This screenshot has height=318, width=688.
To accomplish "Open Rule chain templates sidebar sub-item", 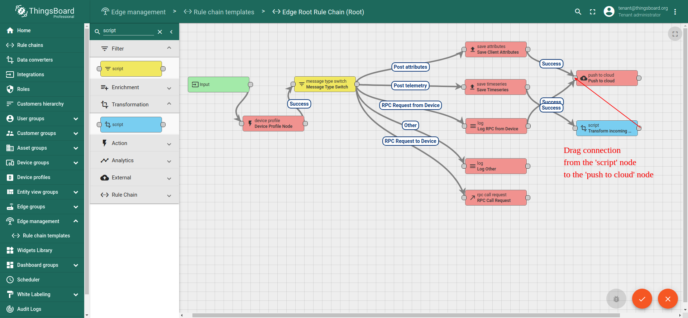I will pos(42,236).
